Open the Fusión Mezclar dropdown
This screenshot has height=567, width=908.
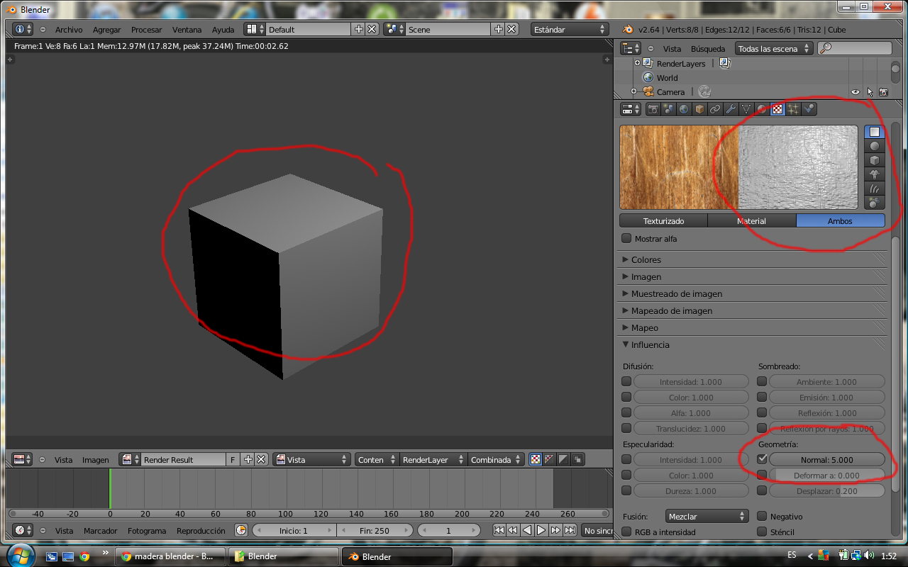pyautogui.click(x=707, y=517)
